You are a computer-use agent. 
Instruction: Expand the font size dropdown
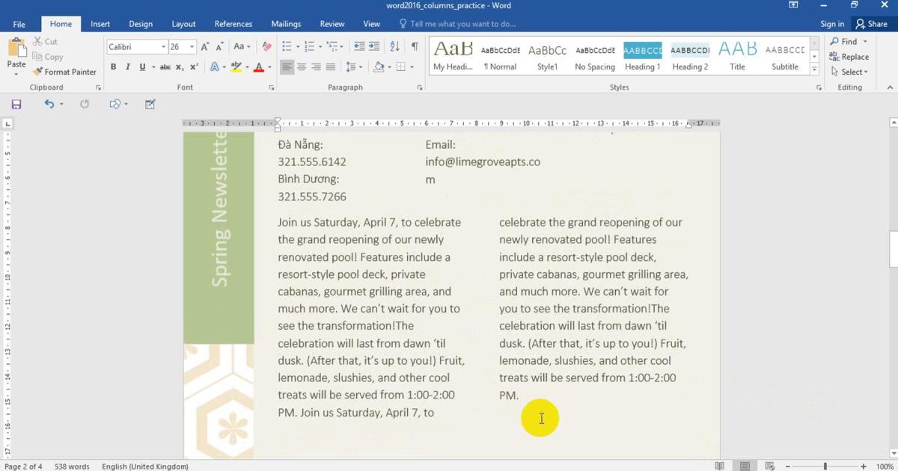[192, 47]
